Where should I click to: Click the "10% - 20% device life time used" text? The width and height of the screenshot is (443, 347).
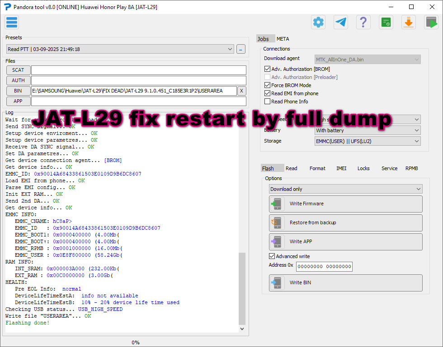pyautogui.click(x=131, y=302)
